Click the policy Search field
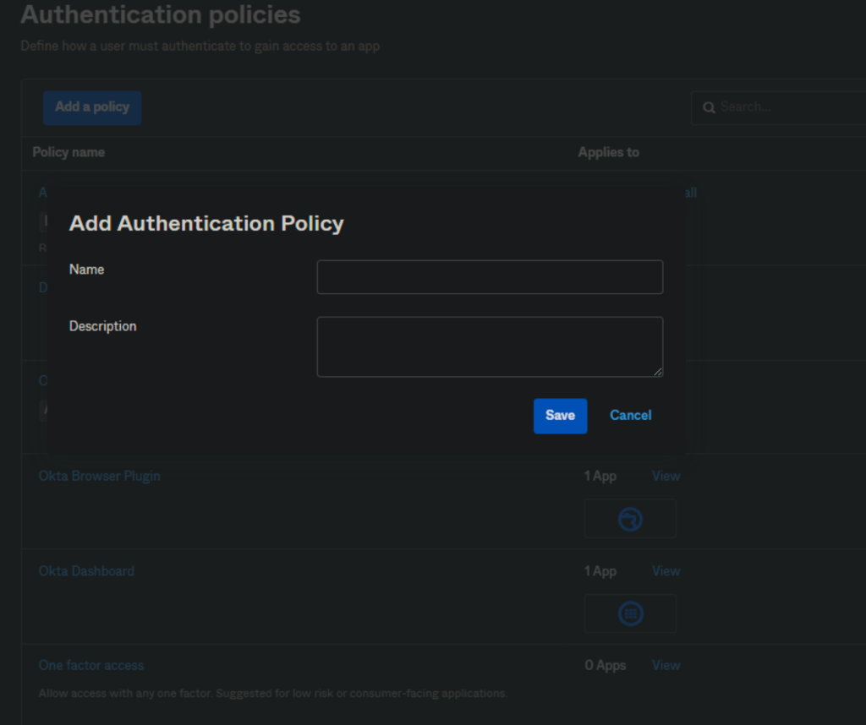The width and height of the screenshot is (866, 725). (787, 107)
